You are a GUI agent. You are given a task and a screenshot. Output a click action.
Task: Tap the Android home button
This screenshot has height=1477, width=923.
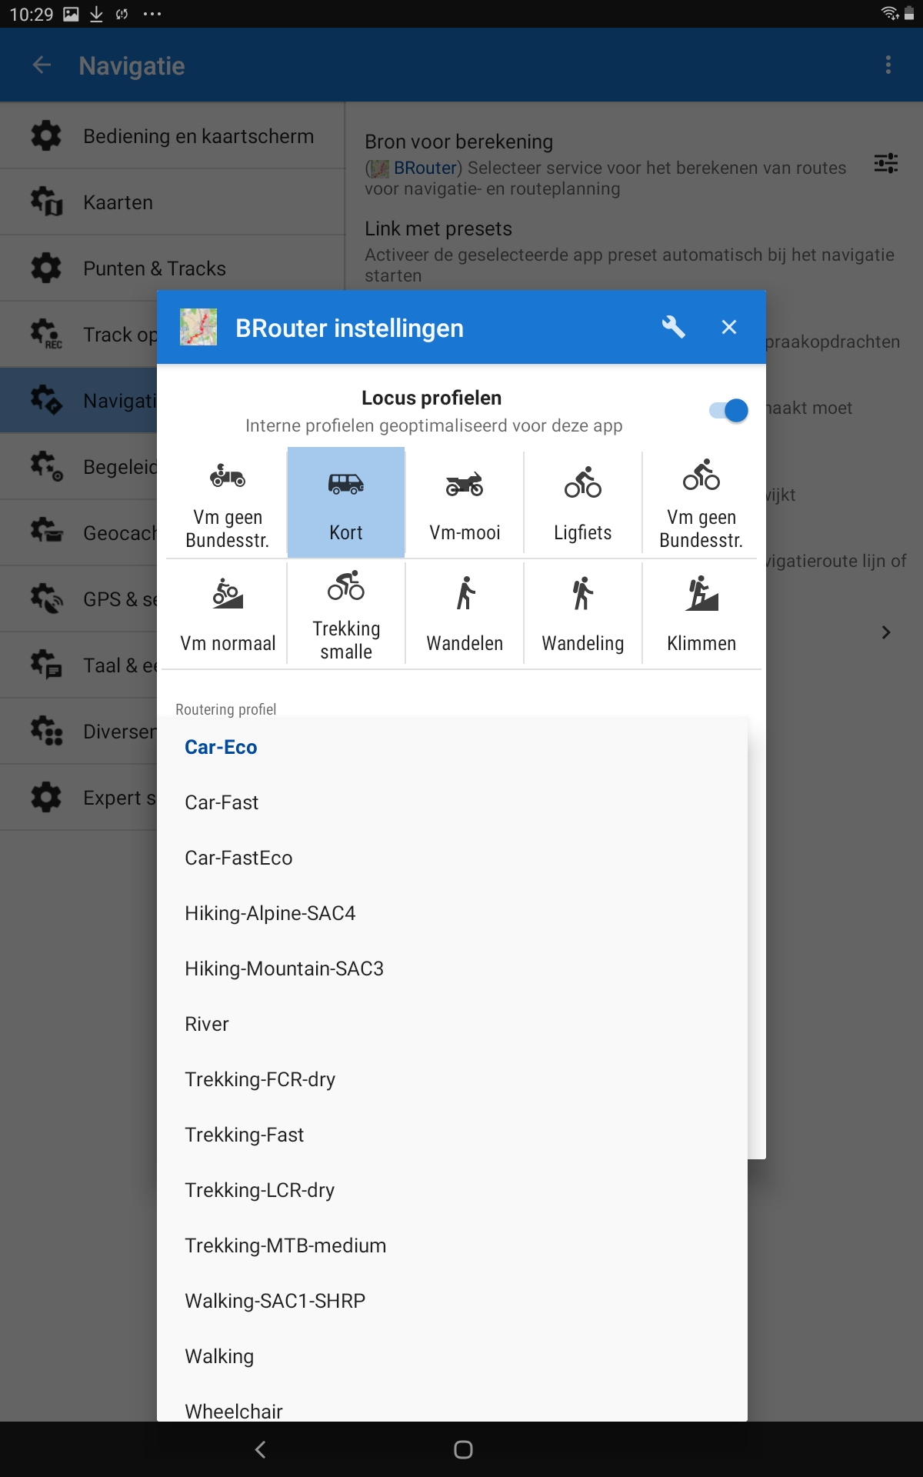[463, 1449]
